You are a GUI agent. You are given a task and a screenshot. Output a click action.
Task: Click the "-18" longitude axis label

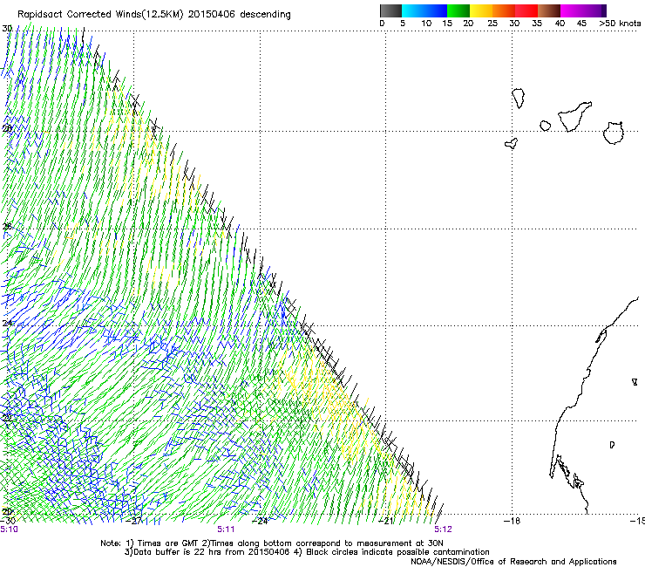coord(513,521)
